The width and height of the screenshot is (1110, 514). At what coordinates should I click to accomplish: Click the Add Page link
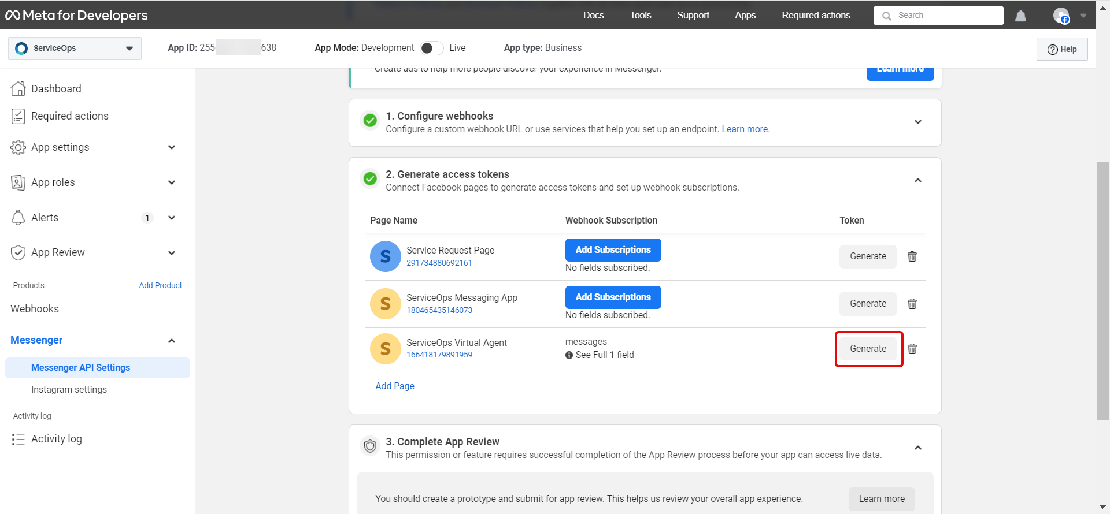(395, 386)
